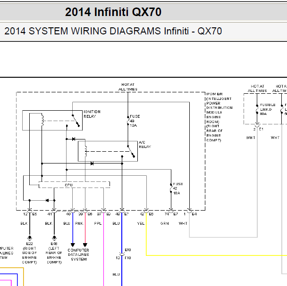The width and height of the screenshot is (287, 286).
Task: Click "HOT AT ALL TIMES" above fusible link D
Action: tap(257, 89)
